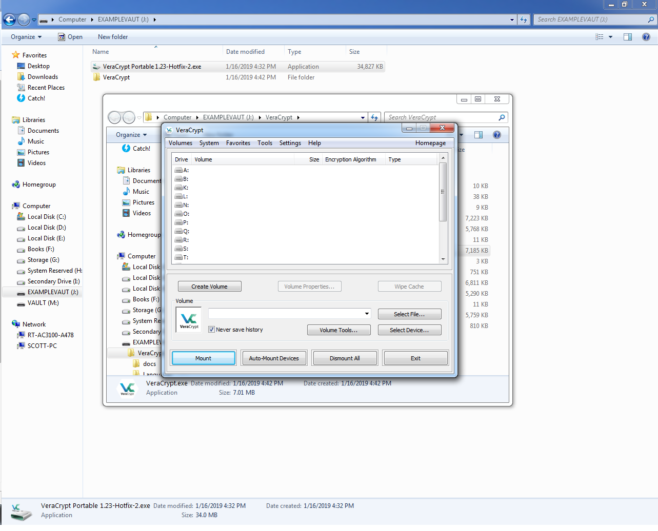Sort by the Date modified column header
Screen dimensions: 658x531
pyautogui.click(x=245, y=52)
